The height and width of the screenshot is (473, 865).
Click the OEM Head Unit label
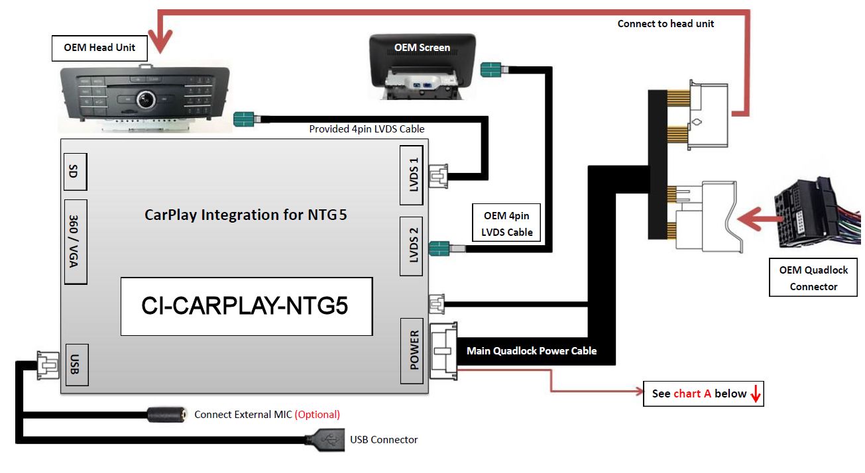[x=99, y=48]
